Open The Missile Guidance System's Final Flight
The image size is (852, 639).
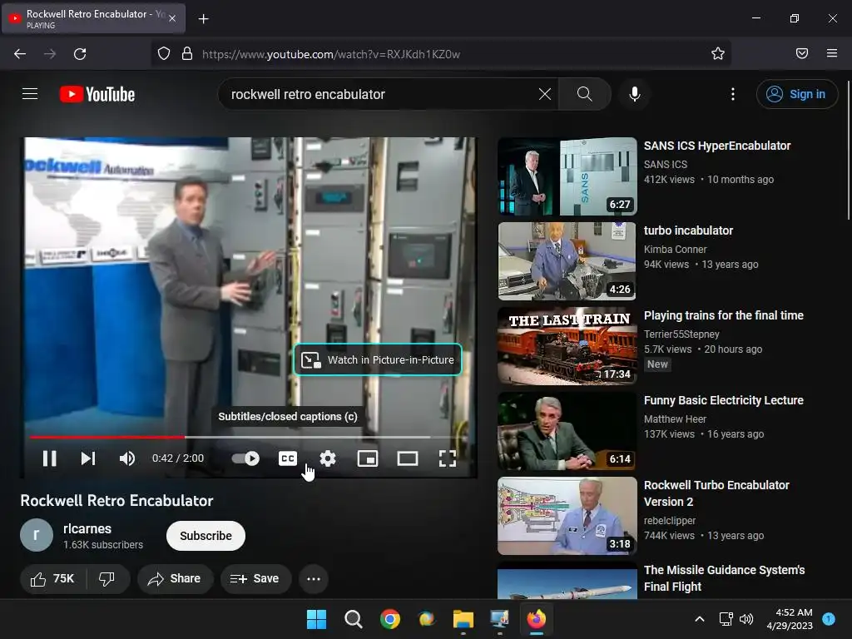724,577
